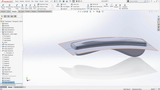Open the Görünüm menu

27,1
